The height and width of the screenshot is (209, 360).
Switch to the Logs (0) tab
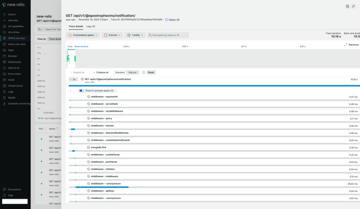pyautogui.click(x=90, y=27)
